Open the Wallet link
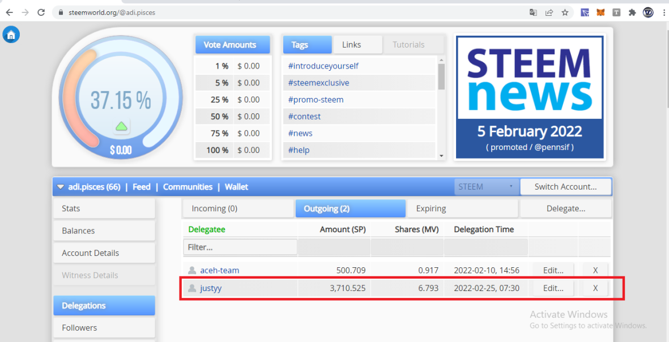This screenshot has height=342, width=669. (236, 187)
